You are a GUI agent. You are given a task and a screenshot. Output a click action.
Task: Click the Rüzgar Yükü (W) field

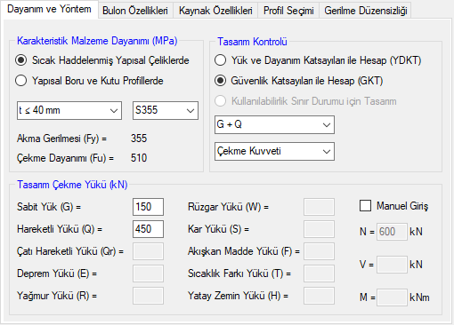click(x=319, y=207)
